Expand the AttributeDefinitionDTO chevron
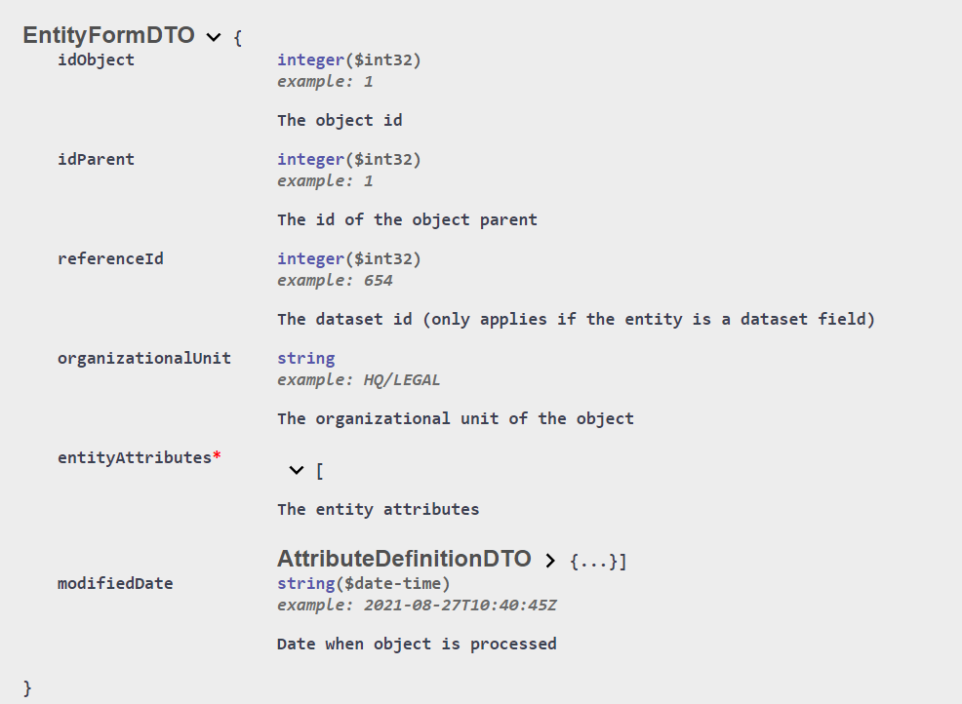962x704 pixels. coord(550,561)
